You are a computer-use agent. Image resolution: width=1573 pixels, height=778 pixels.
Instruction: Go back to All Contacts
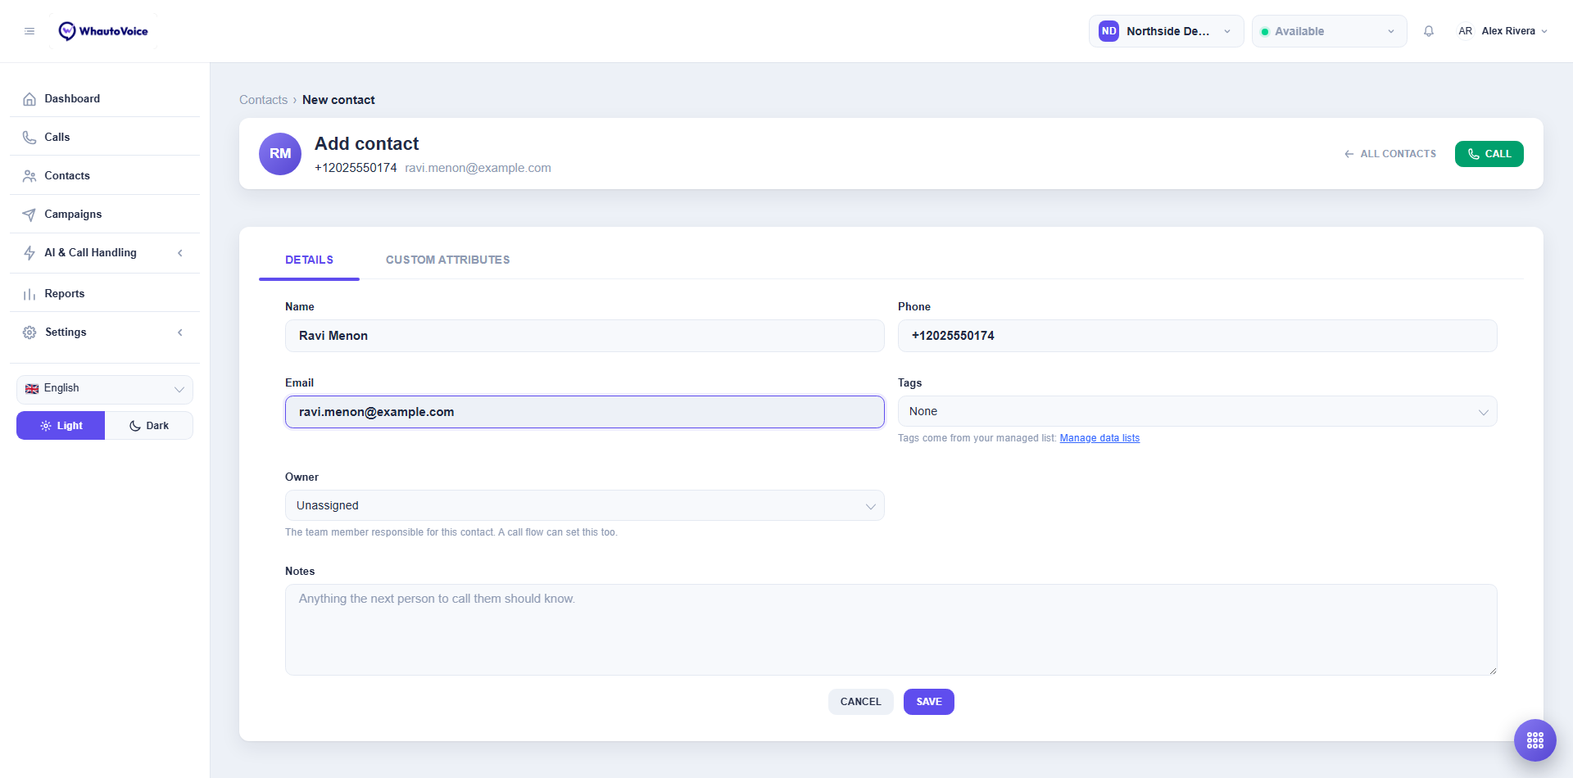pos(1390,154)
